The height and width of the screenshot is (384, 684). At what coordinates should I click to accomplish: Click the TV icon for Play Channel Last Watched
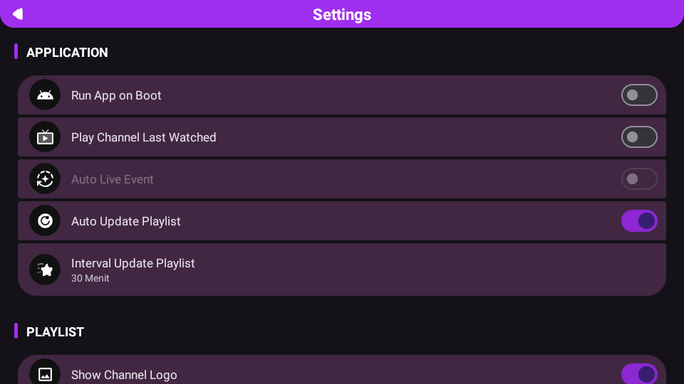coord(45,137)
